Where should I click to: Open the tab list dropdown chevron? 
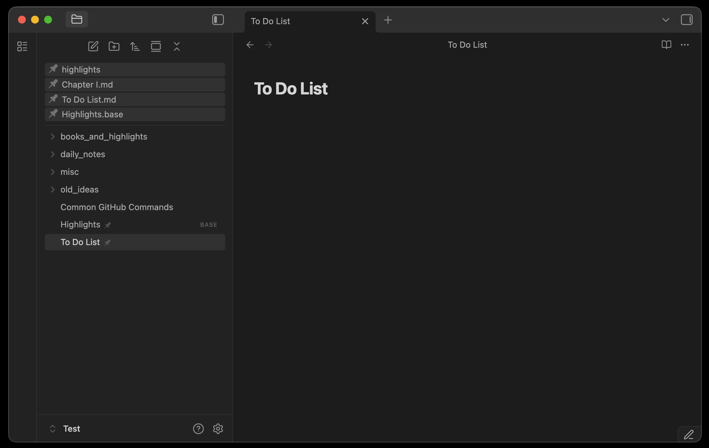click(x=666, y=20)
